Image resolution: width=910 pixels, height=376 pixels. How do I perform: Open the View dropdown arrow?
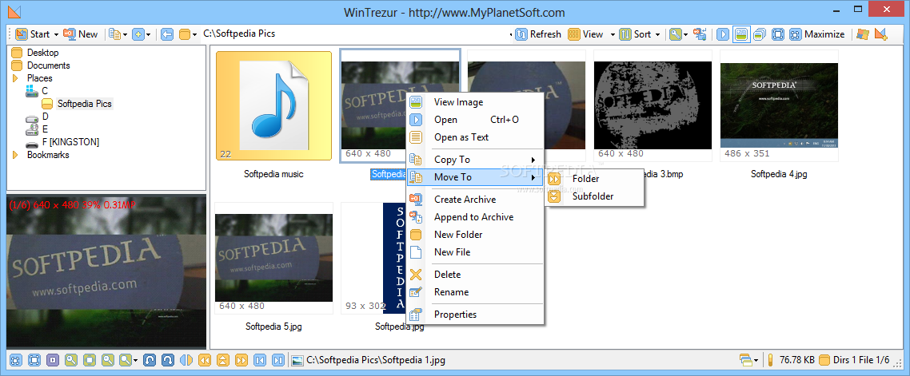pos(613,35)
